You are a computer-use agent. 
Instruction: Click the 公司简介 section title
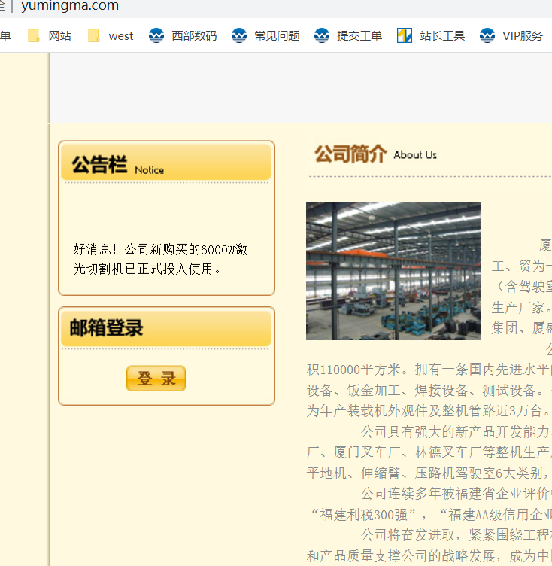pos(350,154)
